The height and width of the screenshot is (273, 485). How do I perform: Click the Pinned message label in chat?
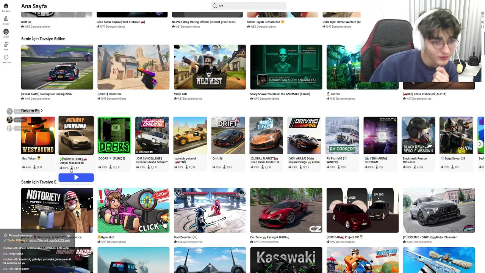[x=20, y=235]
